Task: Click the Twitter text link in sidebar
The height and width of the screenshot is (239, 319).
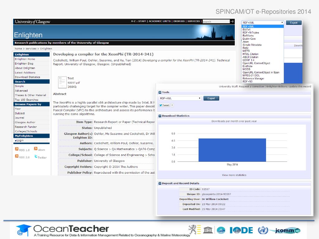Action: (42, 157)
